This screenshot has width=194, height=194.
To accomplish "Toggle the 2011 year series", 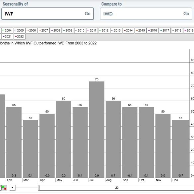I will (x=92, y=31).
